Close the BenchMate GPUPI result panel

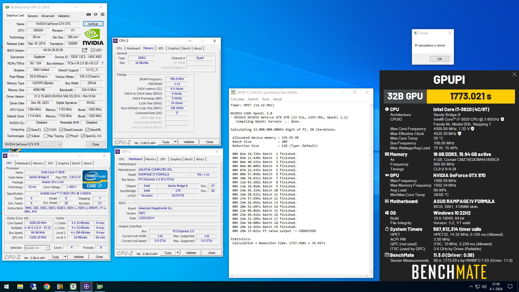pos(514,74)
